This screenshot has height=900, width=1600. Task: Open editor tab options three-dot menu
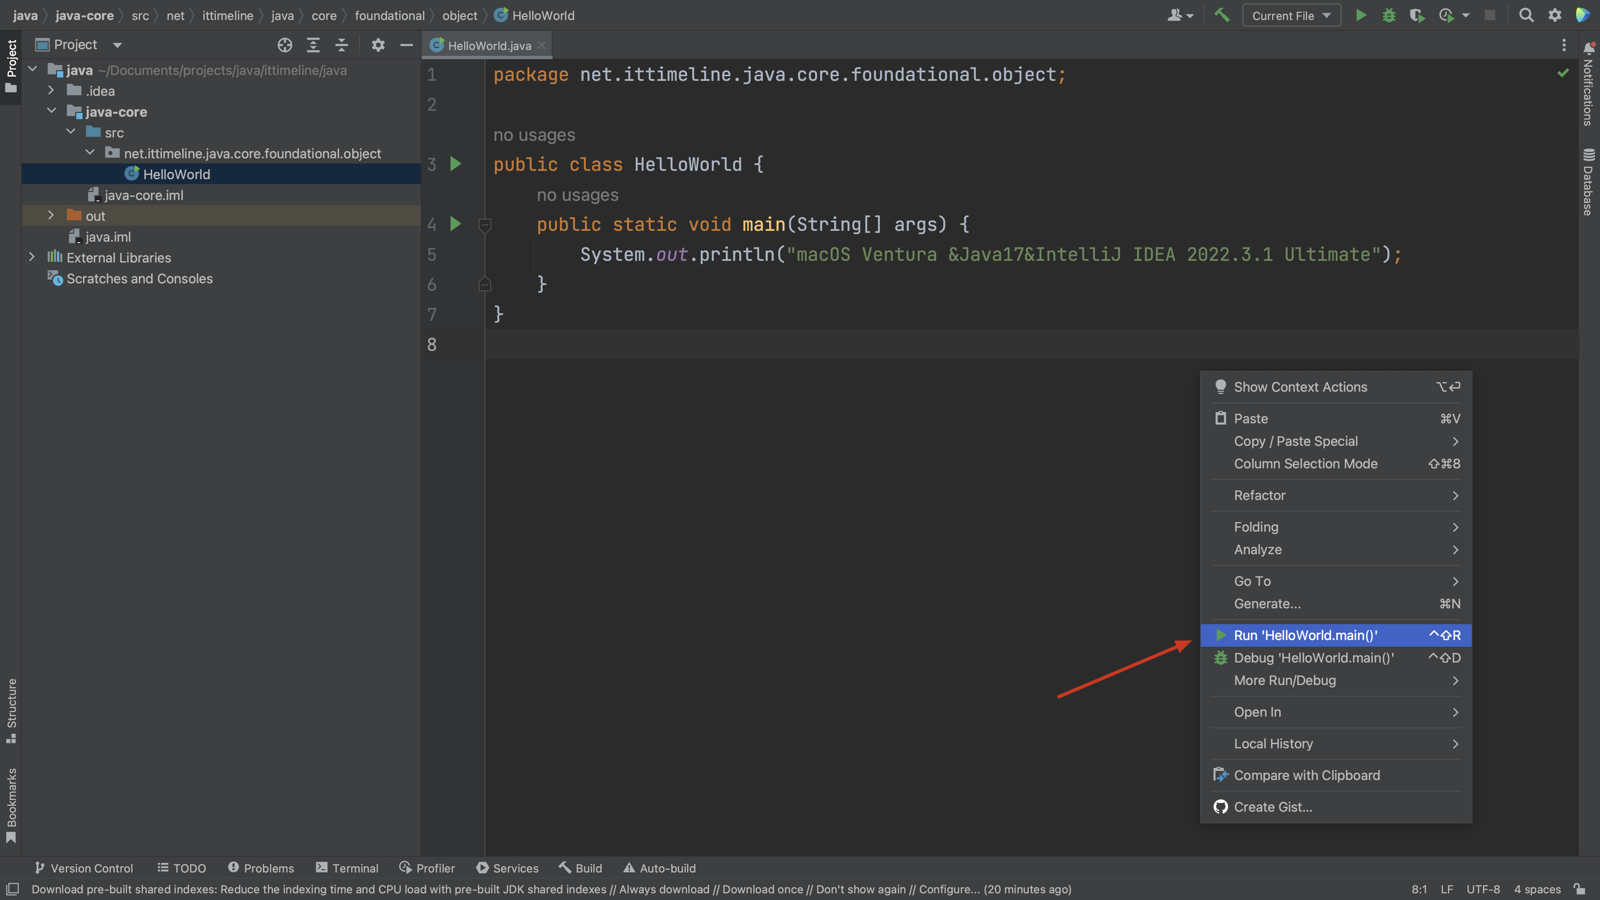(x=1564, y=45)
